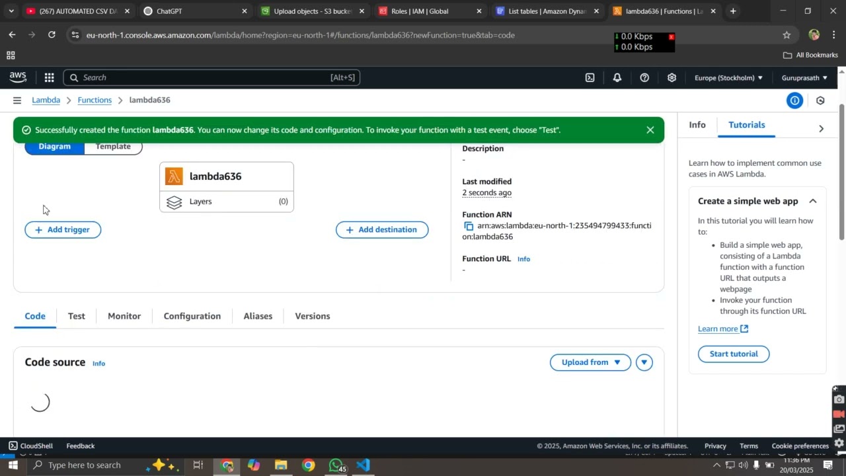Open the tab search dropdown in Chrome
Image resolution: width=846 pixels, height=476 pixels.
tap(11, 11)
